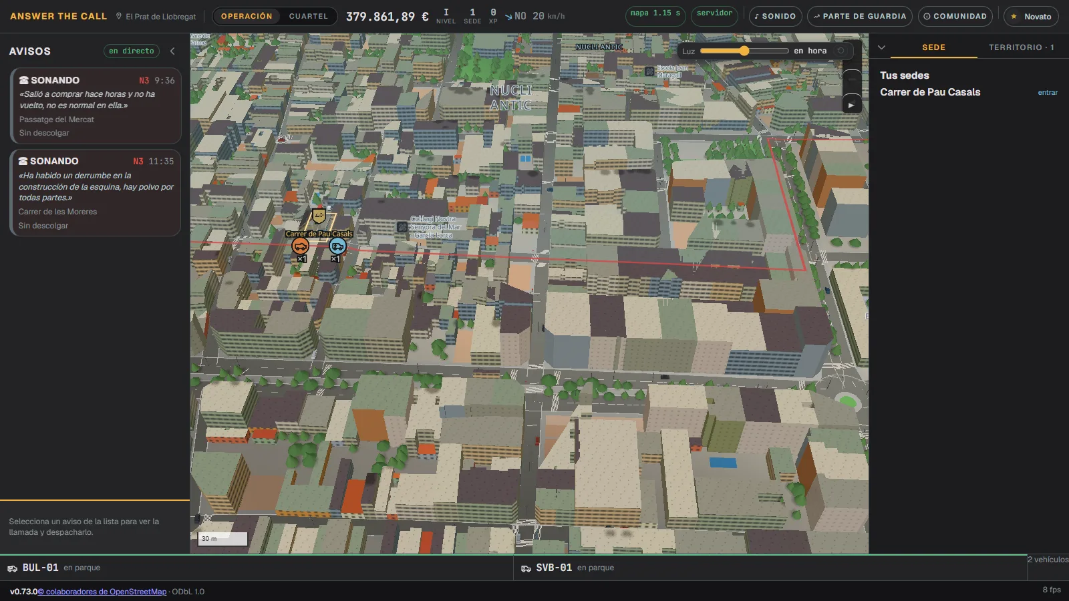Click the AVISOS panel heading
This screenshot has width=1069, height=601.
(29, 51)
